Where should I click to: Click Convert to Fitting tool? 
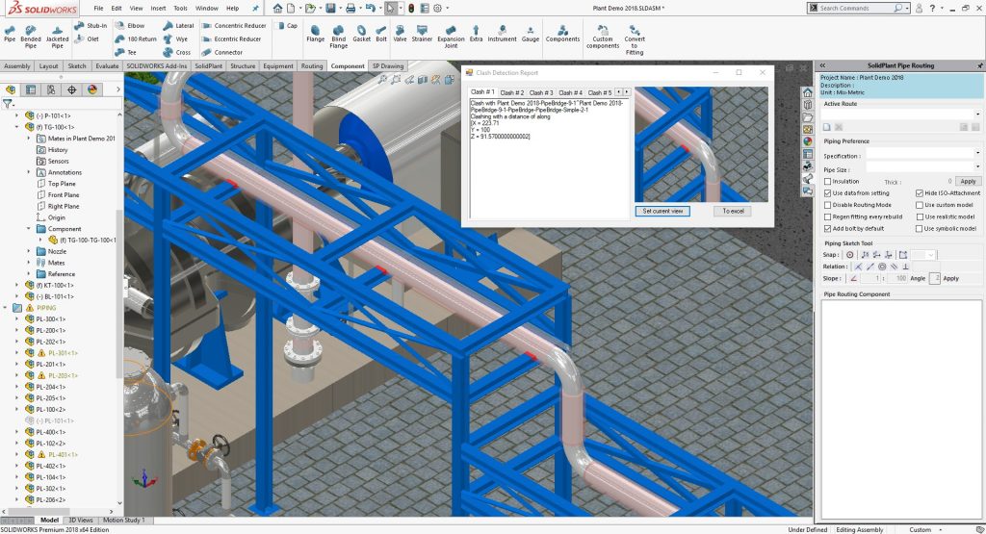tap(635, 40)
